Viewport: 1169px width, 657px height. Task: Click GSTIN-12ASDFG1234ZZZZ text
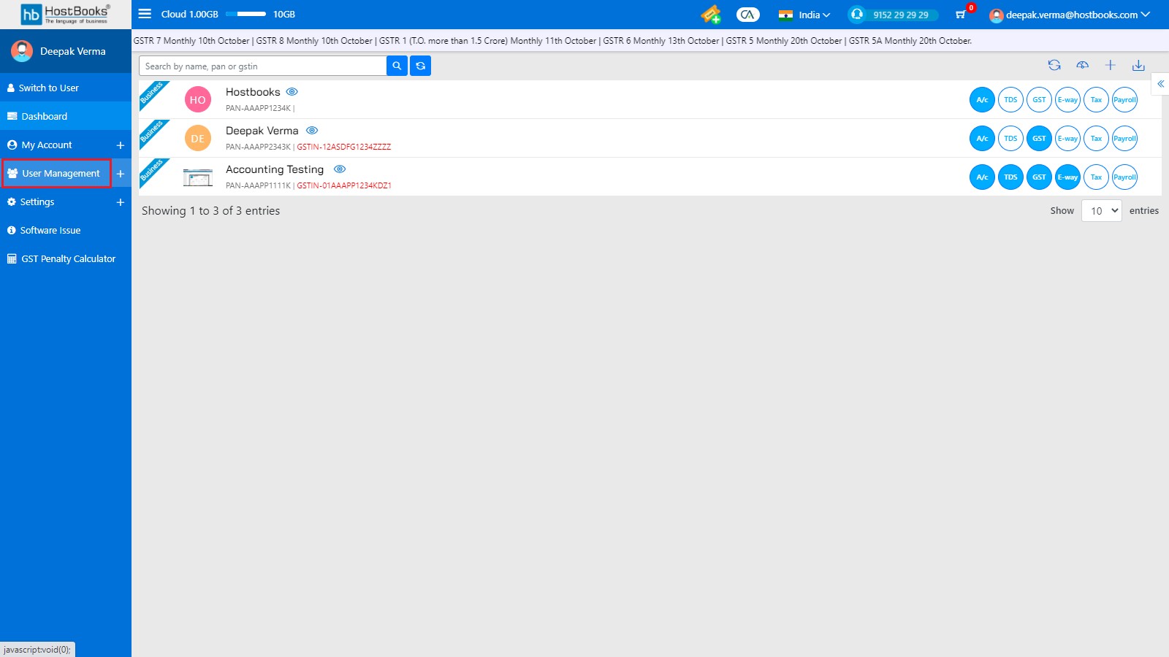(x=343, y=147)
